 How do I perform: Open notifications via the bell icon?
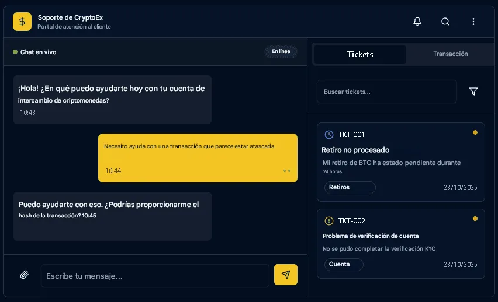click(x=417, y=22)
